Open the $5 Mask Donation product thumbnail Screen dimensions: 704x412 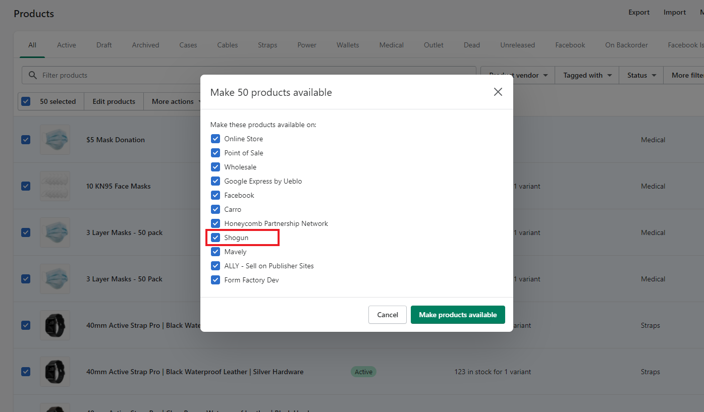point(55,140)
